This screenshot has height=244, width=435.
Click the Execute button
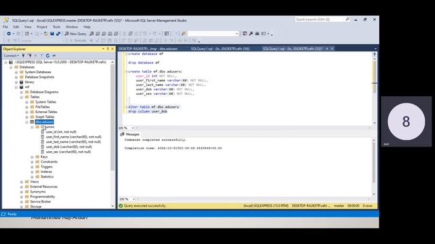pos(77,41)
